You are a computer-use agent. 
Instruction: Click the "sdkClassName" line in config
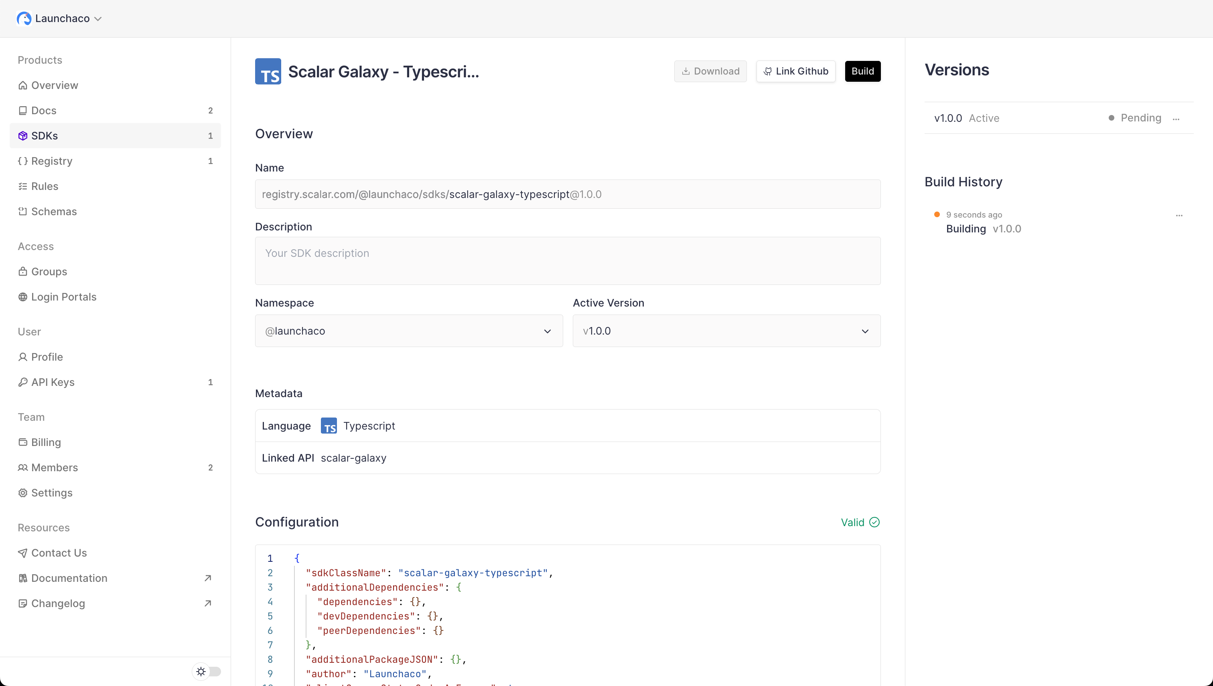[429, 573]
